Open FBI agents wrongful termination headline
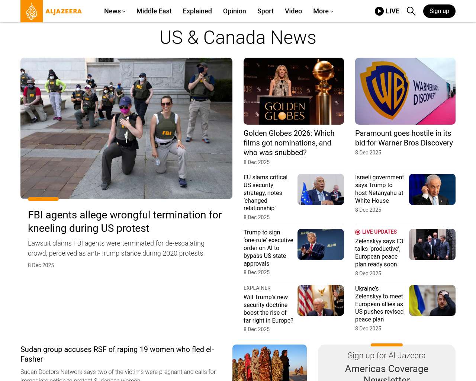Viewport: 476px width, 381px height. (125, 221)
